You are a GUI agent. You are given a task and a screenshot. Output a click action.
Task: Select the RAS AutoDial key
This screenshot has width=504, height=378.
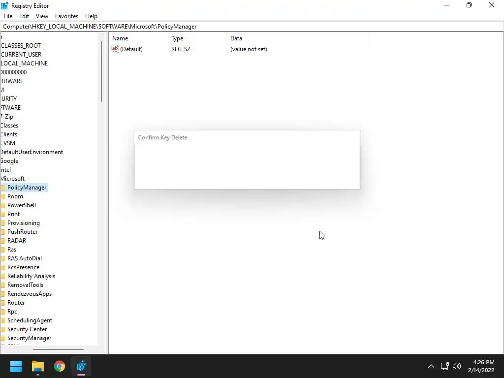(x=25, y=258)
